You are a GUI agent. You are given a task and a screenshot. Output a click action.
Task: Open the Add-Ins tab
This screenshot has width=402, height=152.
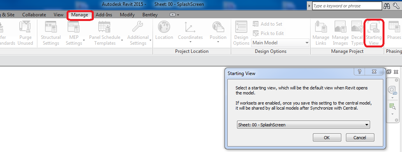(x=104, y=15)
